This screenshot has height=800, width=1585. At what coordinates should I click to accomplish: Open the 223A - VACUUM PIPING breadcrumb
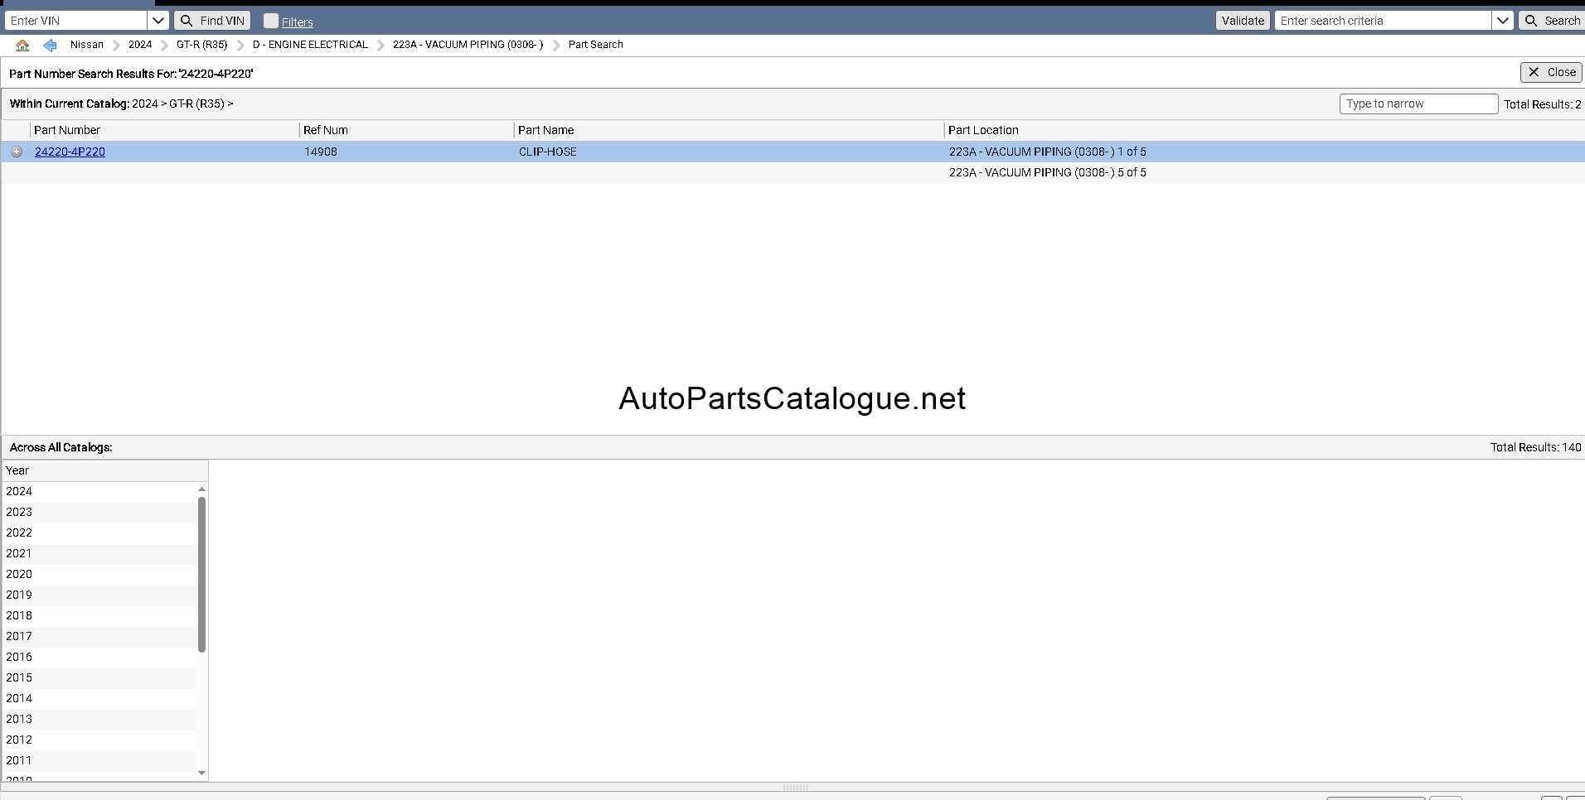468,45
